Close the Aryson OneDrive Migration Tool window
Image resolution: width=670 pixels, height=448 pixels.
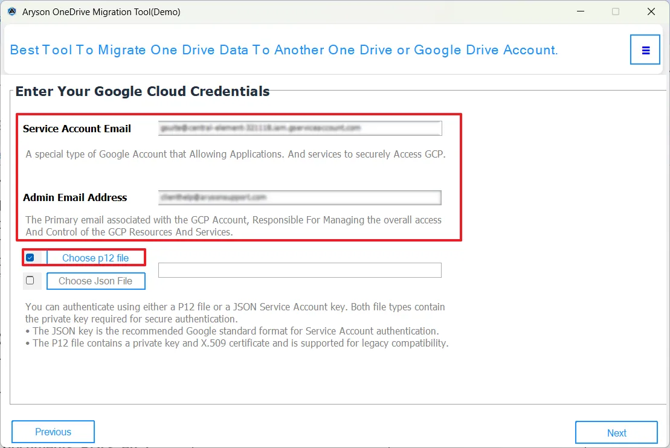click(651, 11)
